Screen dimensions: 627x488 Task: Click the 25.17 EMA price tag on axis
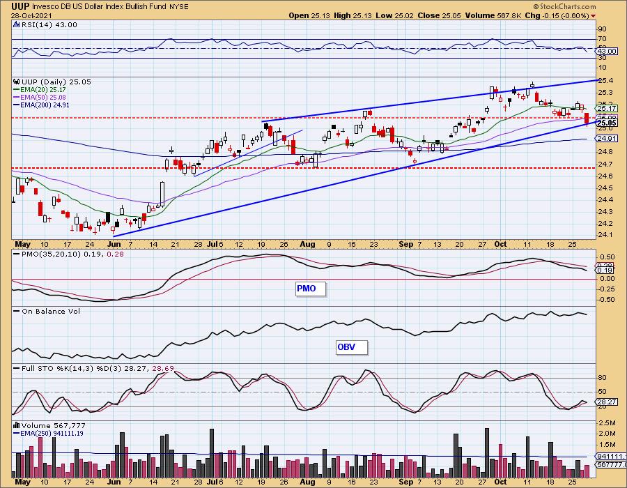pyautogui.click(x=607, y=108)
